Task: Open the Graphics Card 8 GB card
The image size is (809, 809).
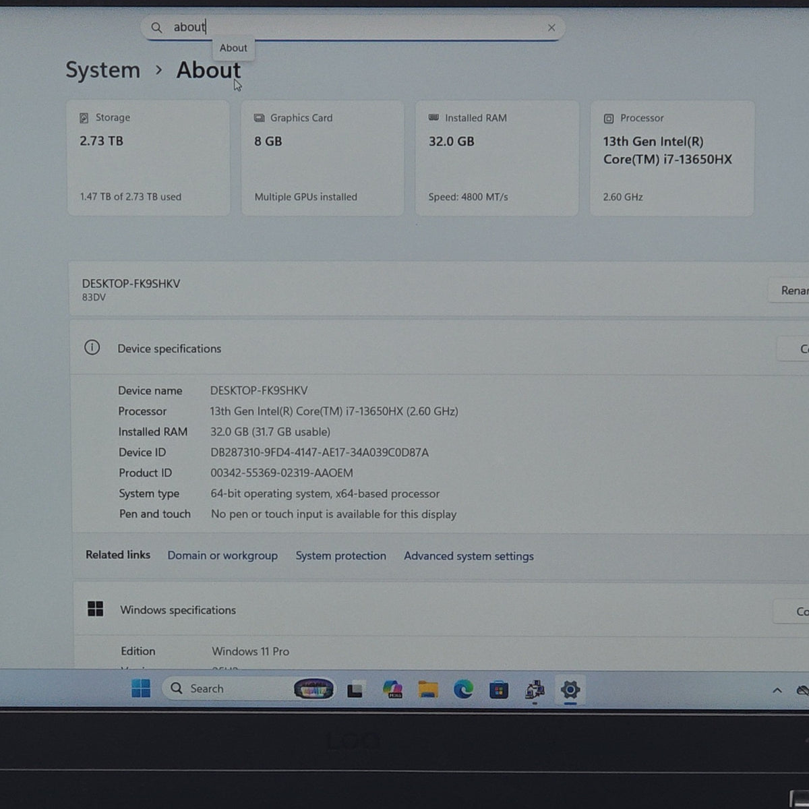Action: coord(323,158)
